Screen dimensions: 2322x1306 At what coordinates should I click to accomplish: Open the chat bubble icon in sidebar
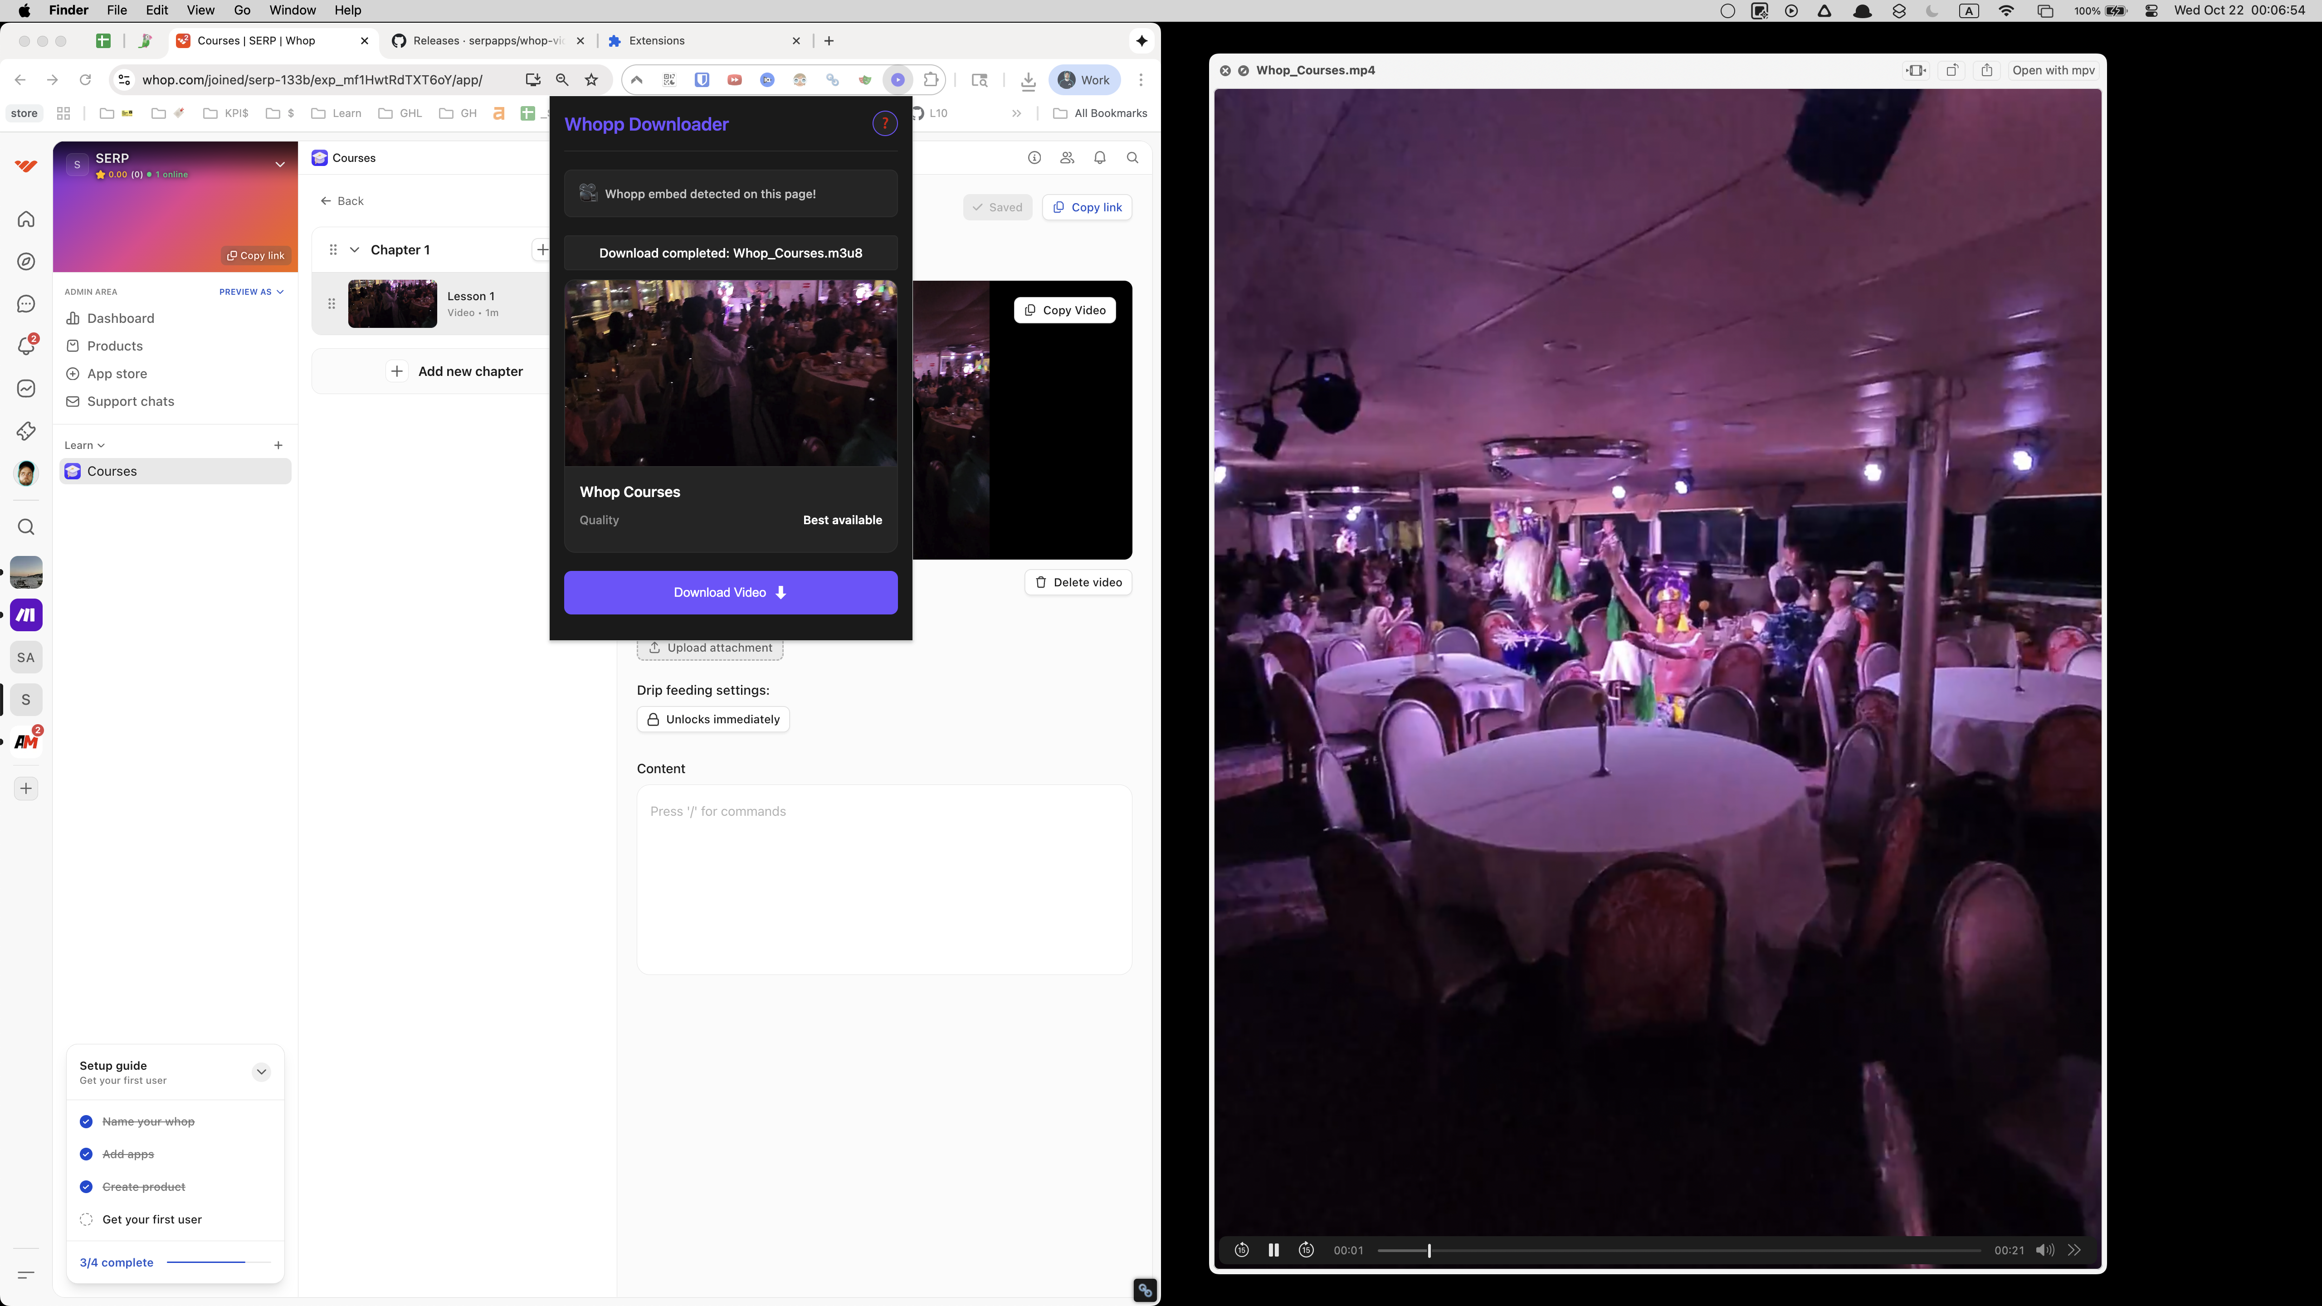pyautogui.click(x=26, y=304)
